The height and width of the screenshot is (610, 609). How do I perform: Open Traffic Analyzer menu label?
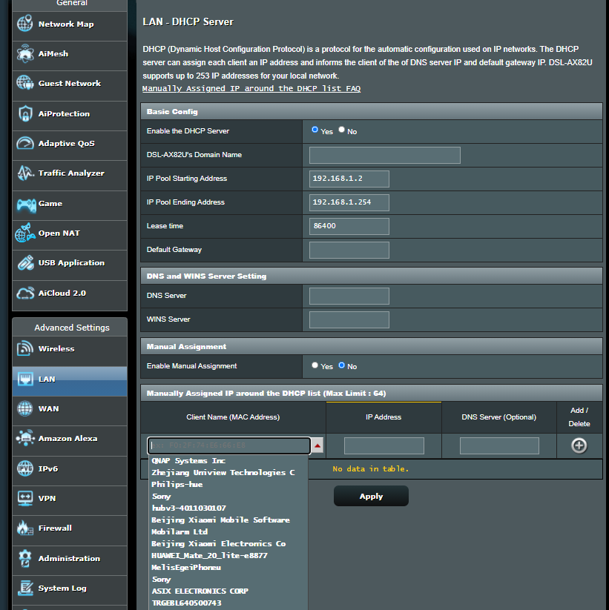pos(71,173)
